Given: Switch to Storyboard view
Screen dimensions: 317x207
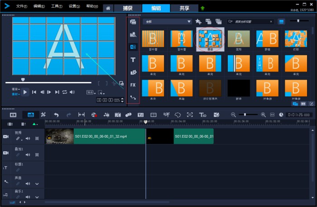Looking at the screenshot, I should (13, 115).
